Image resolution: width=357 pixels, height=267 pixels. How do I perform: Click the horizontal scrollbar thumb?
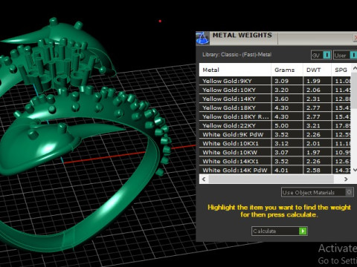click(271, 179)
